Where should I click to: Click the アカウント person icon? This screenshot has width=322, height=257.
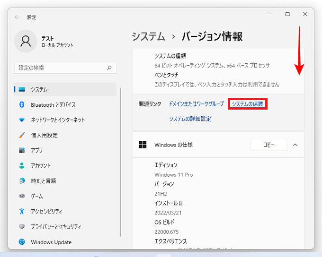[22, 166]
